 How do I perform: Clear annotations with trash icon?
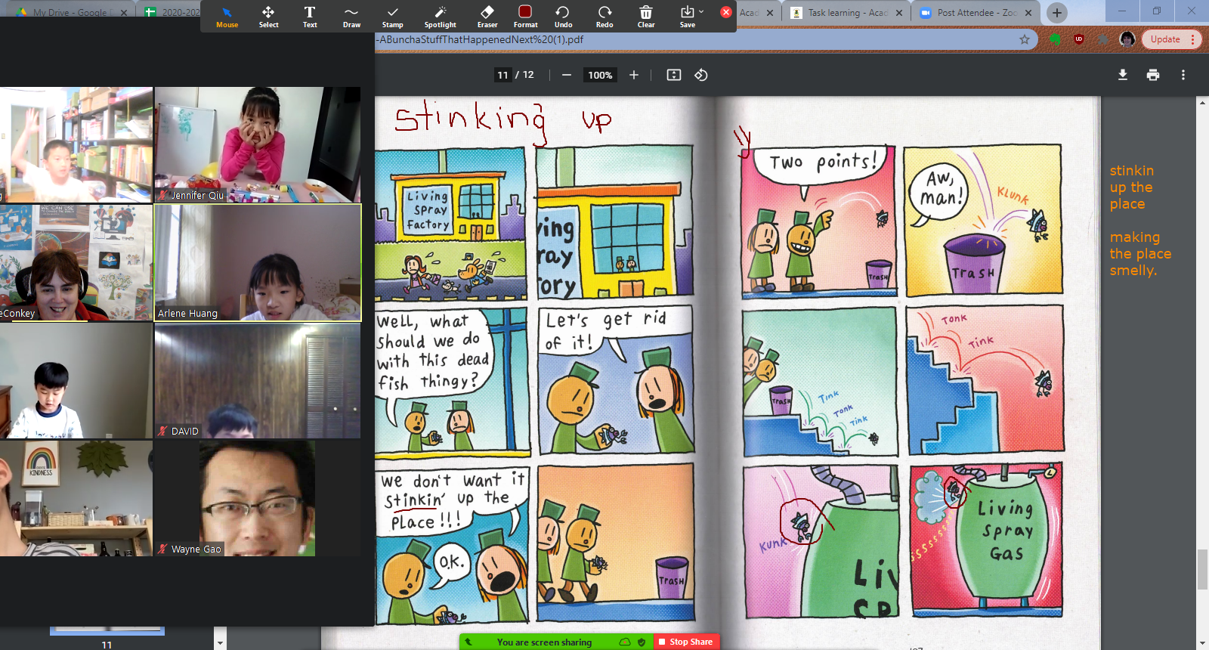click(x=646, y=17)
